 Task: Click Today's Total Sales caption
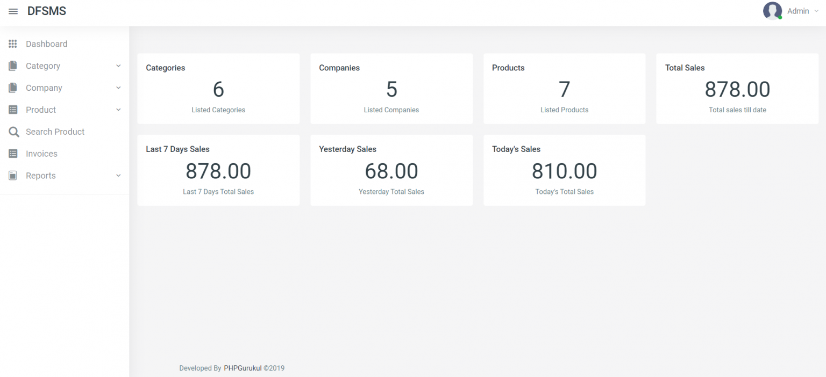pos(564,192)
